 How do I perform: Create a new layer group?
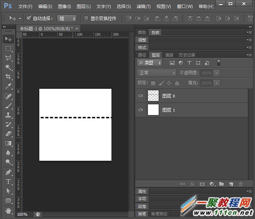click(221, 184)
